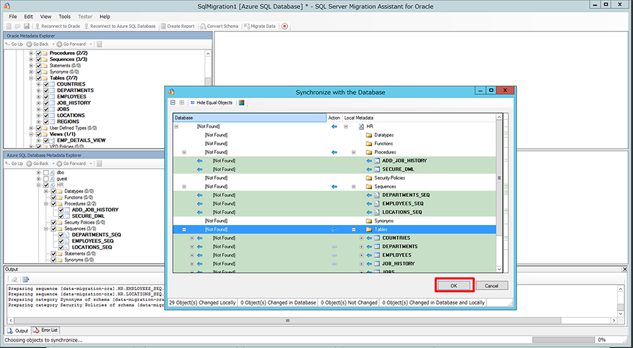The width and height of the screenshot is (633, 348).
Task: Click the Local Metadata column header
Action: coord(419,117)
